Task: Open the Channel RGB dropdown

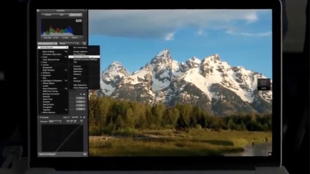Action: [x=55, y=121]
